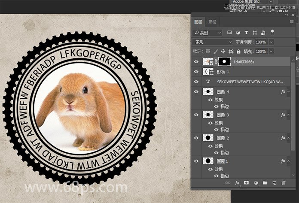Click T icon of SEKOWPET text layer

(208, 82)
